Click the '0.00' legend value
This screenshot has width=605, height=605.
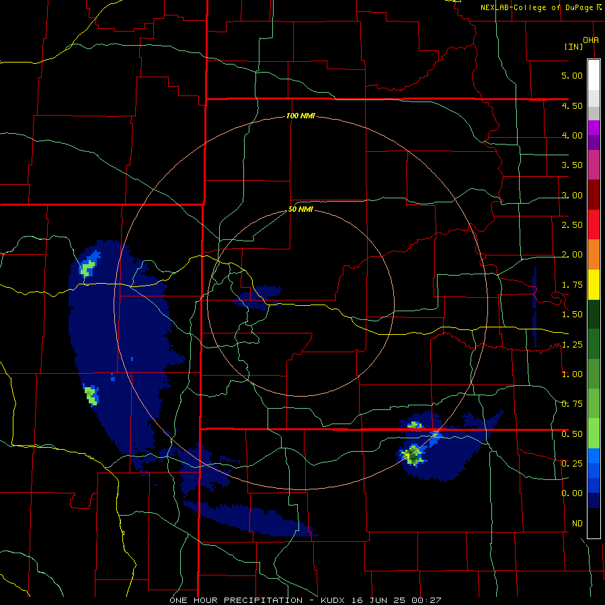(572, 493)
